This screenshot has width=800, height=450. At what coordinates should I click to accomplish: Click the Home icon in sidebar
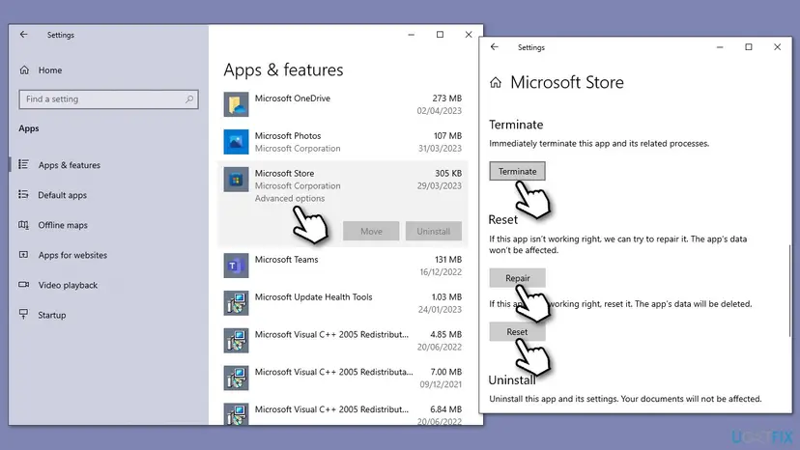pos(24,70)
